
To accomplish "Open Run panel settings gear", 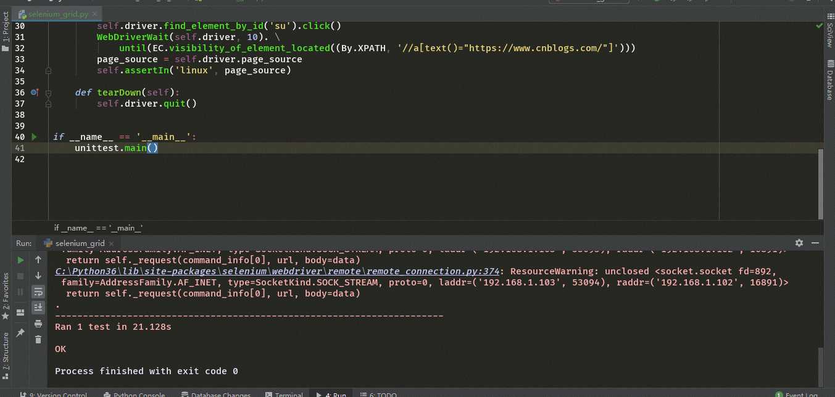I will [799, 243].
